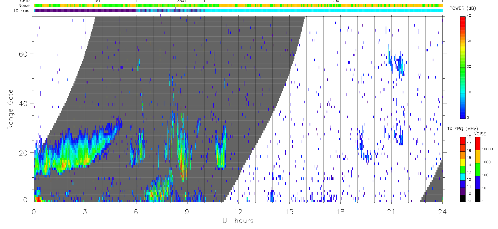Click x-axis tick label '9'

187,212
